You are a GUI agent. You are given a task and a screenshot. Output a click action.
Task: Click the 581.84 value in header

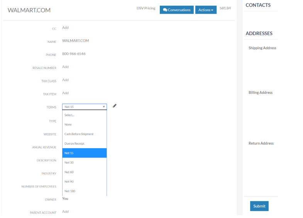(x=225, y=8)
